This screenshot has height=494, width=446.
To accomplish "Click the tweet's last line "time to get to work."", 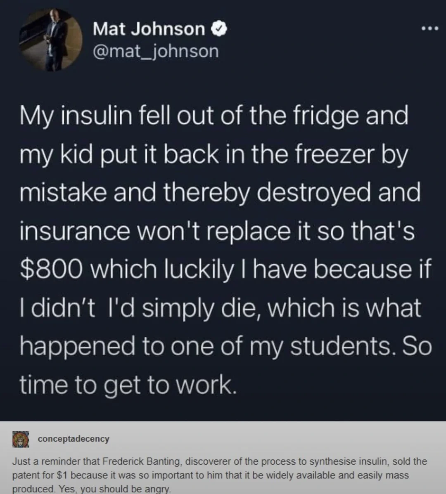I will [x=128, y=385].
